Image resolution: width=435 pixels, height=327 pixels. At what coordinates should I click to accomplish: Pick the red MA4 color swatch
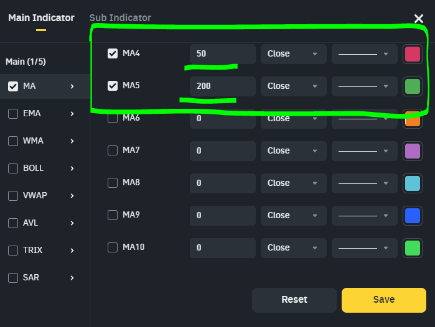coord(412,53)
